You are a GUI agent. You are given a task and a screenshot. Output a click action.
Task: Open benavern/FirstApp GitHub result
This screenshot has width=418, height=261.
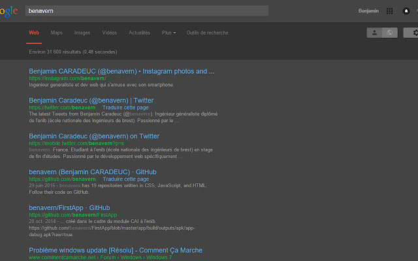(69, 207)
